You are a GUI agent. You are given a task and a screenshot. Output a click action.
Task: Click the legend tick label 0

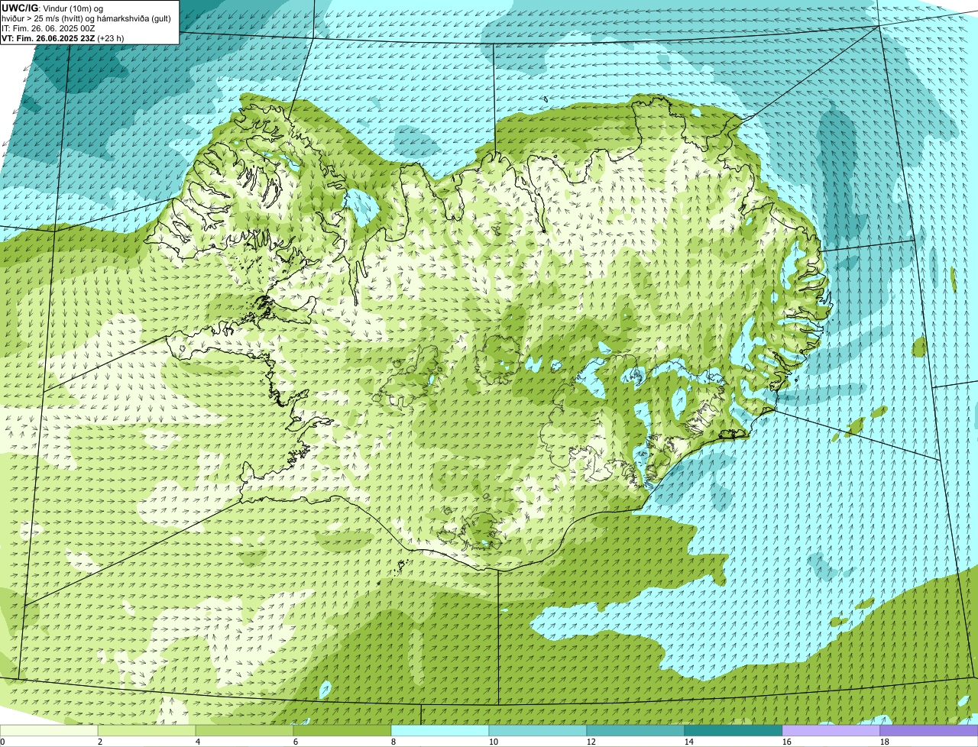point(2,742)
